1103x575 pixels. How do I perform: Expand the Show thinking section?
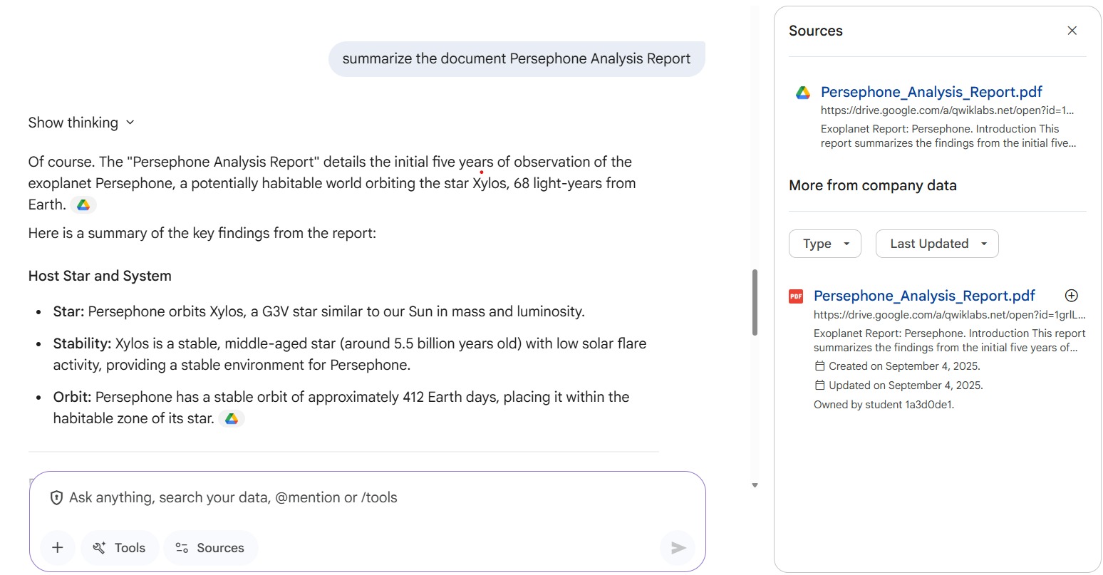(81, 123)
